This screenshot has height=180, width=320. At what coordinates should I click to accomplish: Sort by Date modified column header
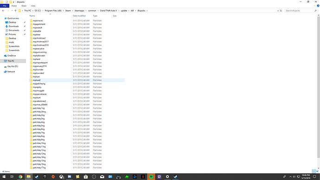(79, 16)
